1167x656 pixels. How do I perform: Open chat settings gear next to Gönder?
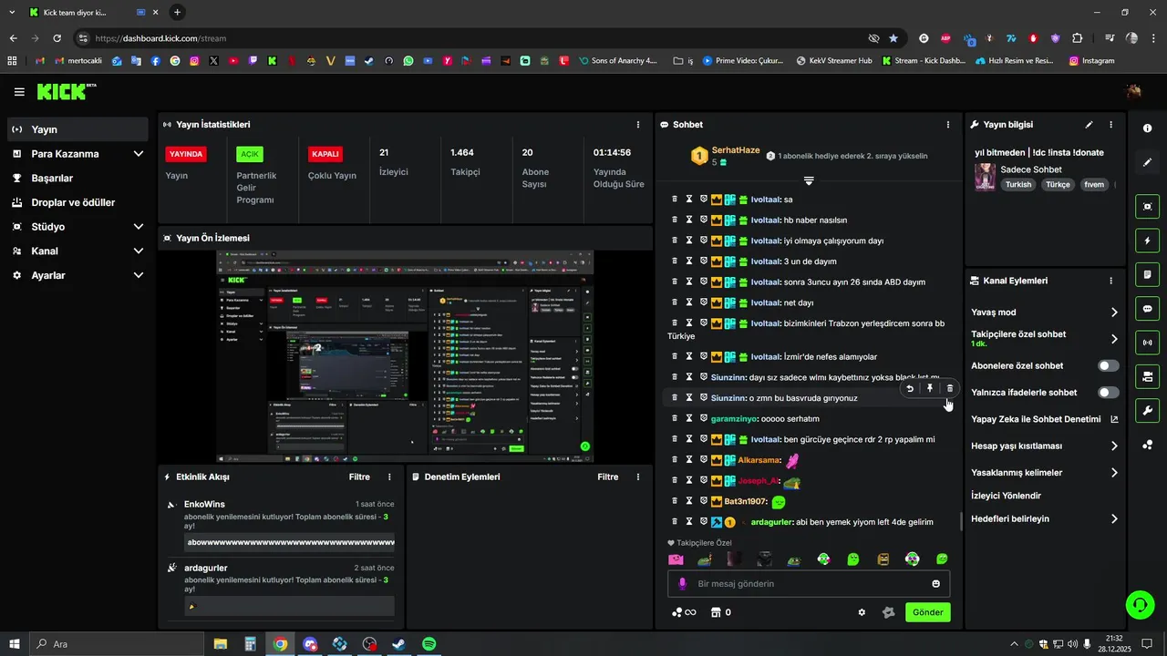[862, 612]
